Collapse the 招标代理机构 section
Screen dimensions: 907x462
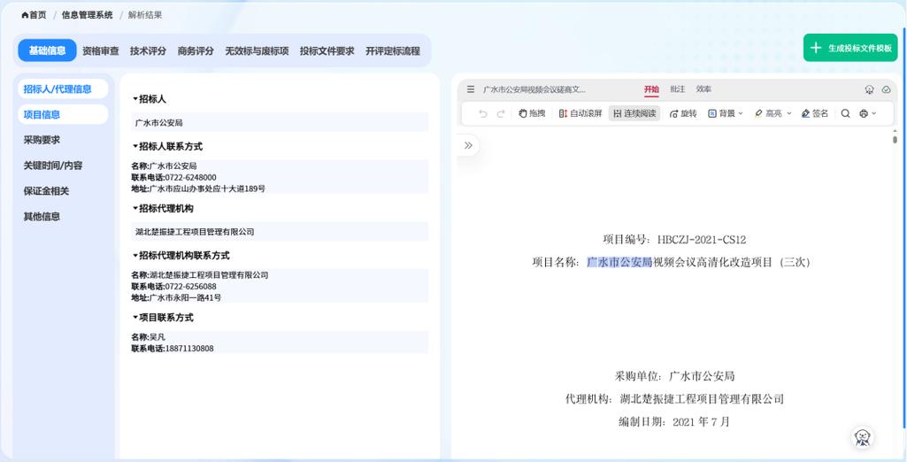point(135,208)
